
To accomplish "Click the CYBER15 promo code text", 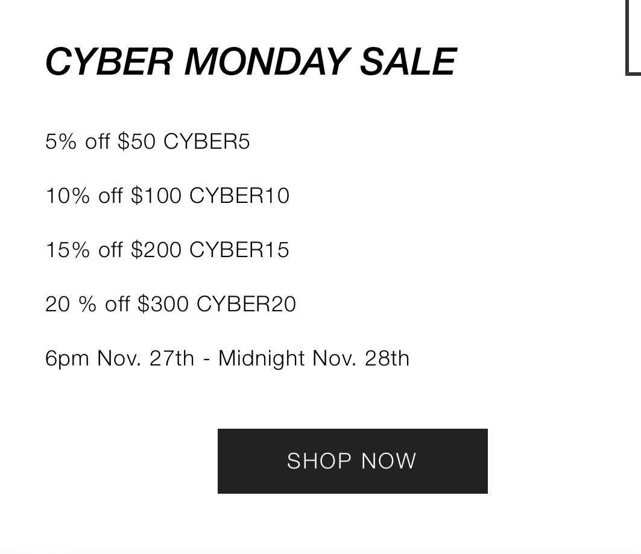I will coord(239,250).
